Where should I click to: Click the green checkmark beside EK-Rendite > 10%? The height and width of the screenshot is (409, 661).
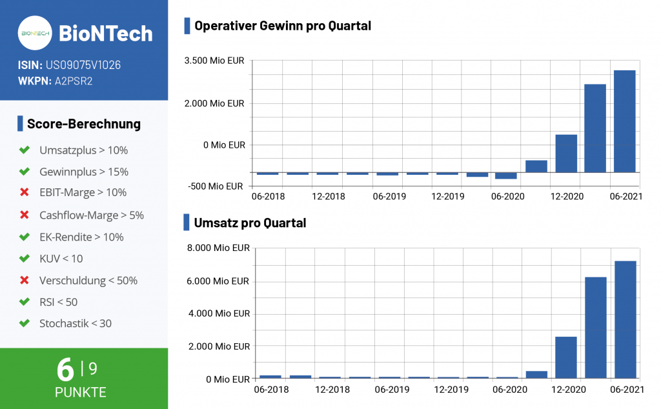tap(25, 237)
